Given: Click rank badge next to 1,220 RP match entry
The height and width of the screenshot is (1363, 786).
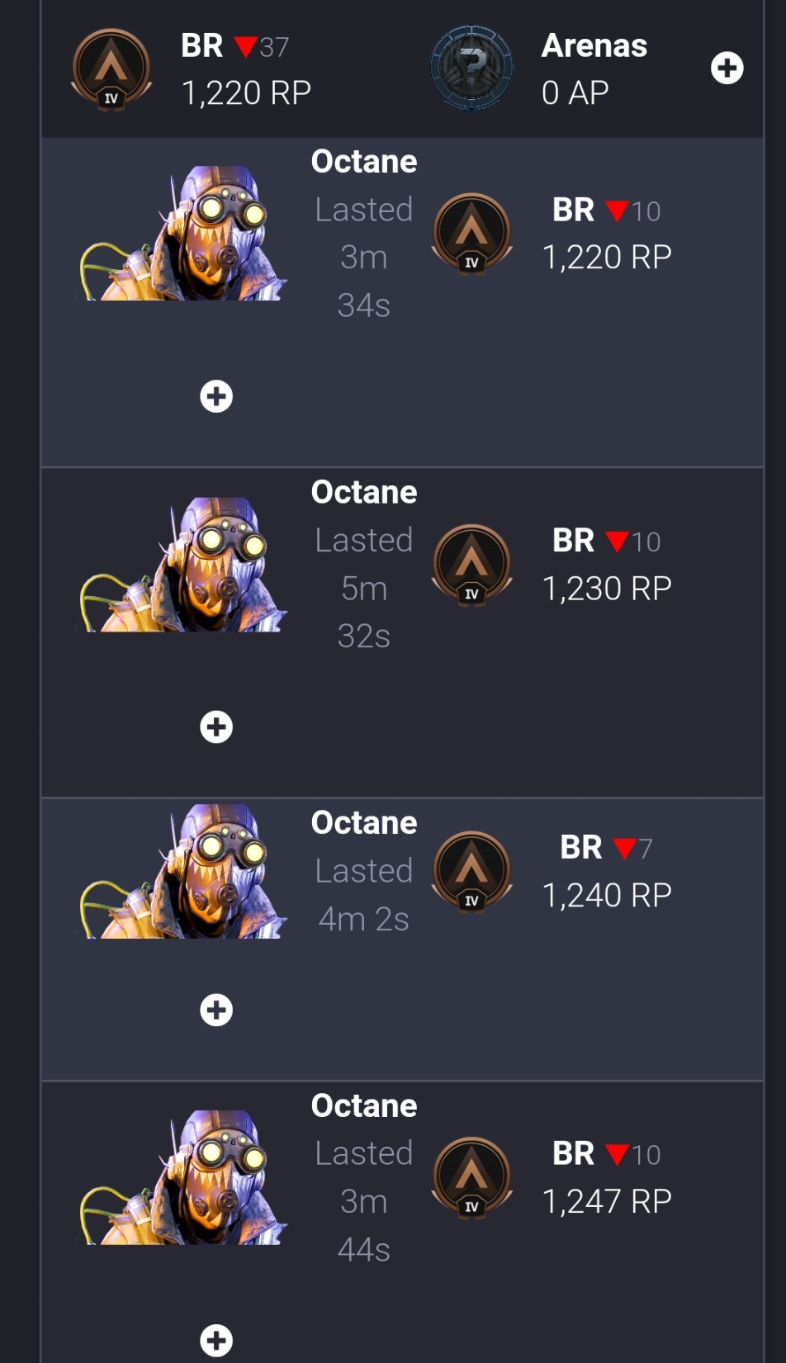Looking at the screenshot, I should (471, 234).
